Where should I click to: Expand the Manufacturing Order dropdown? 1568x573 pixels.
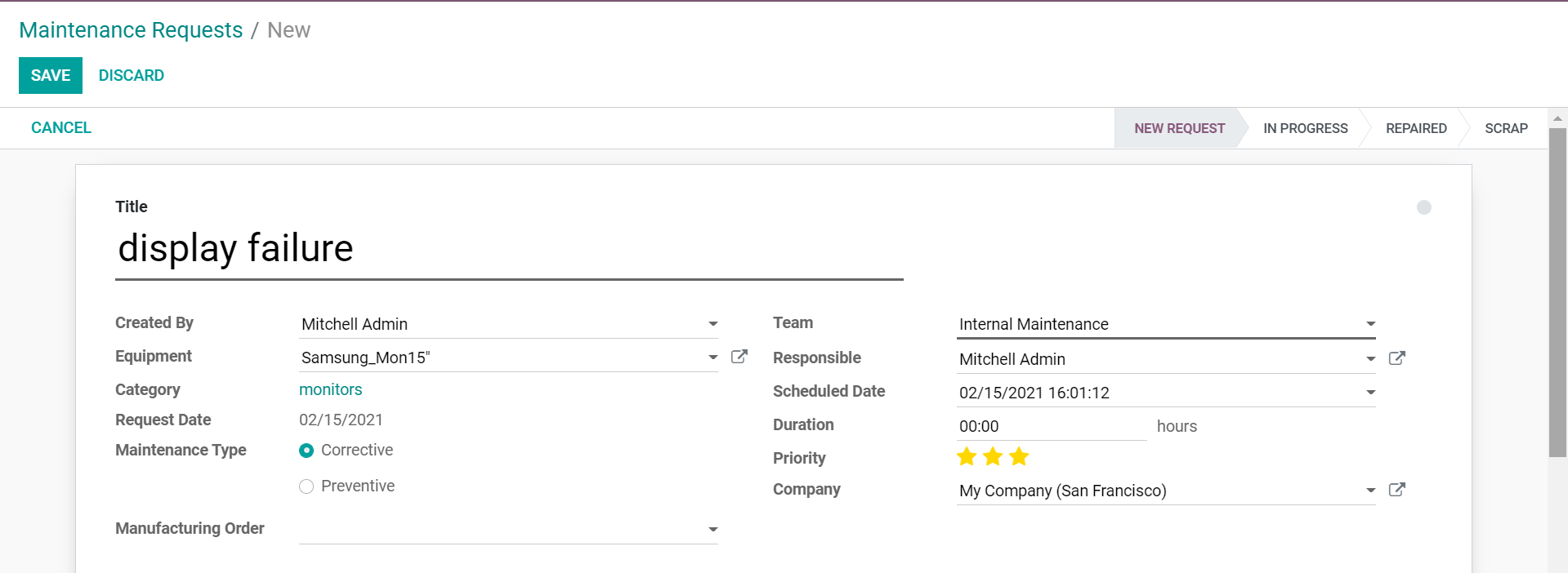point(713,530)
